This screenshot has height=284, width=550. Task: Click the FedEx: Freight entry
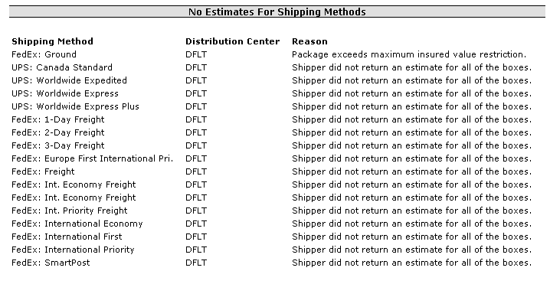point(43,171)
